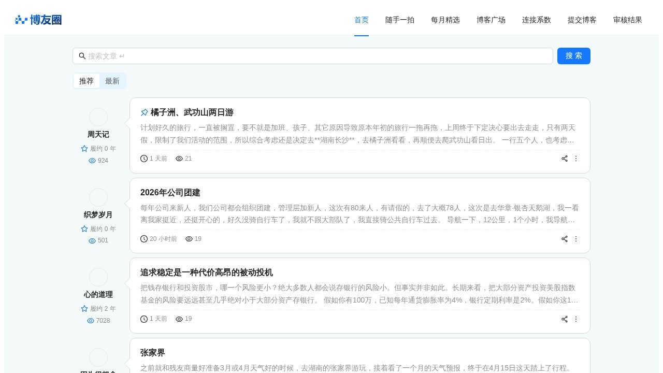This screenshot has height=373, width=663.
Task: Open the 张家界 article title
Action: coord(153,353)
